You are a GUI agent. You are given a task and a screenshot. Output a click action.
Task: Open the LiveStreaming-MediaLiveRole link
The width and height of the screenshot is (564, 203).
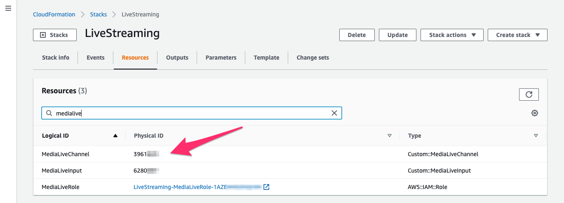click(197, 187)
